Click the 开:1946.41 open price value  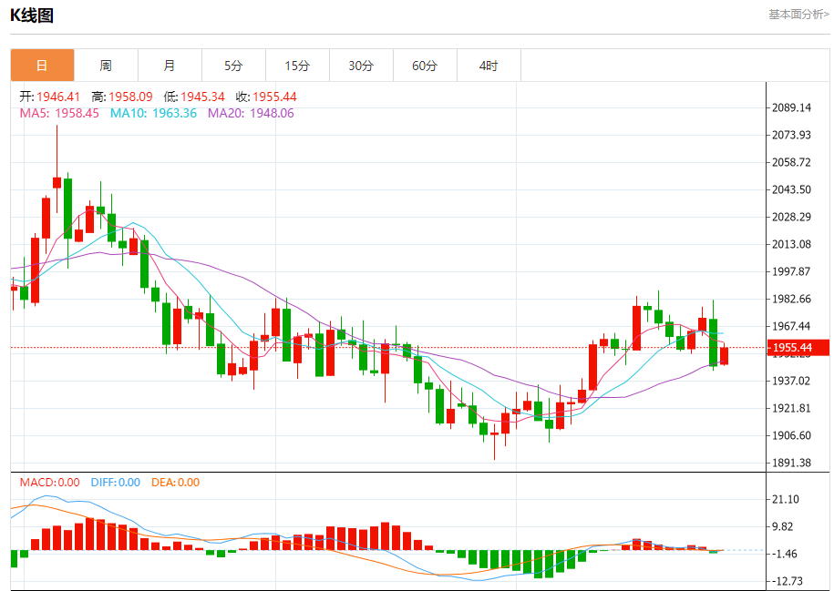click(50, 97)
